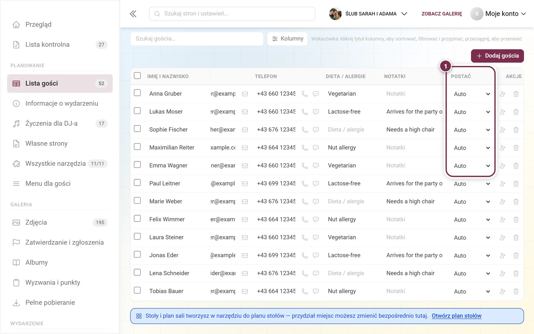
Task: Open the Kolumny column settings
Action: (x=287, y=39)
